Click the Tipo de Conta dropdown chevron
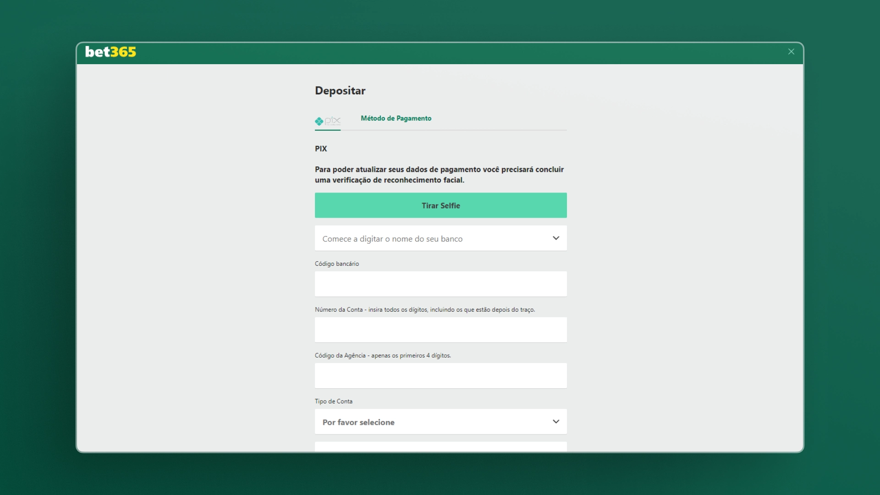The image size is (880, 495). tap(556, 422)
